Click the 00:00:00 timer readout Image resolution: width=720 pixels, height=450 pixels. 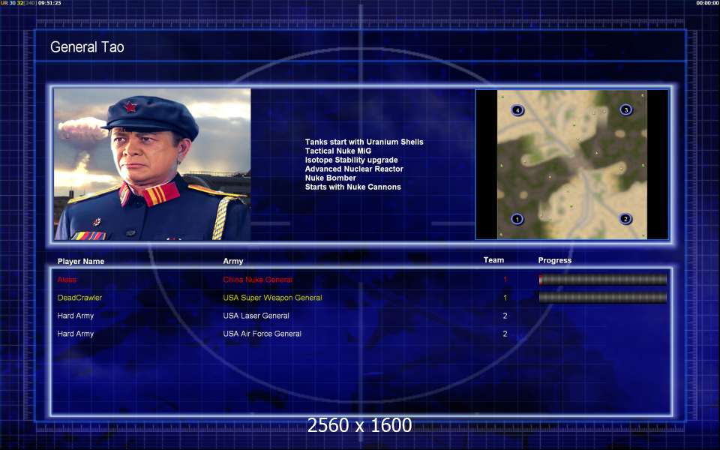[x=707, y=3]
